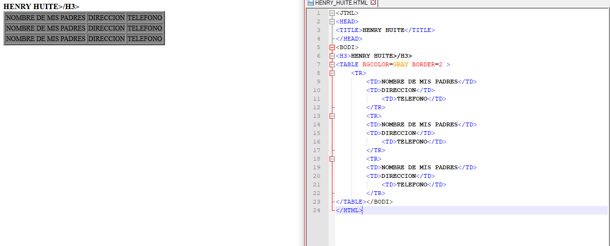The image size is (610, 246).
Task: Select the HENRY_HUITE.HTML editor tab
Action: pyautogui.click(x=342, y=3)
